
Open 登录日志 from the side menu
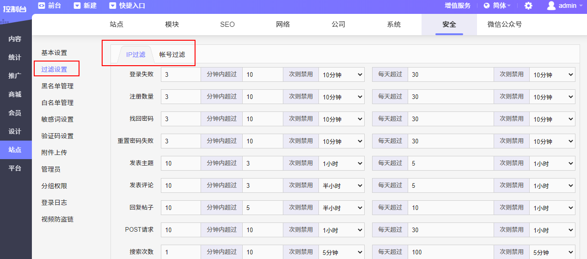point(54,203)
